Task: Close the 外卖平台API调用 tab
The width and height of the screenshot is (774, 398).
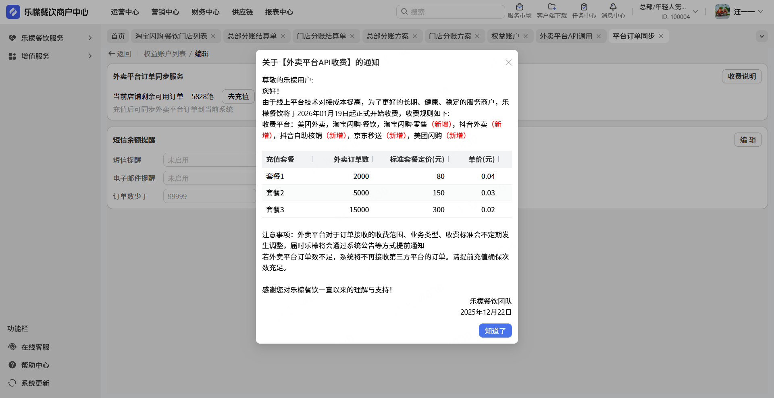Action: click(x=599, y=36)
